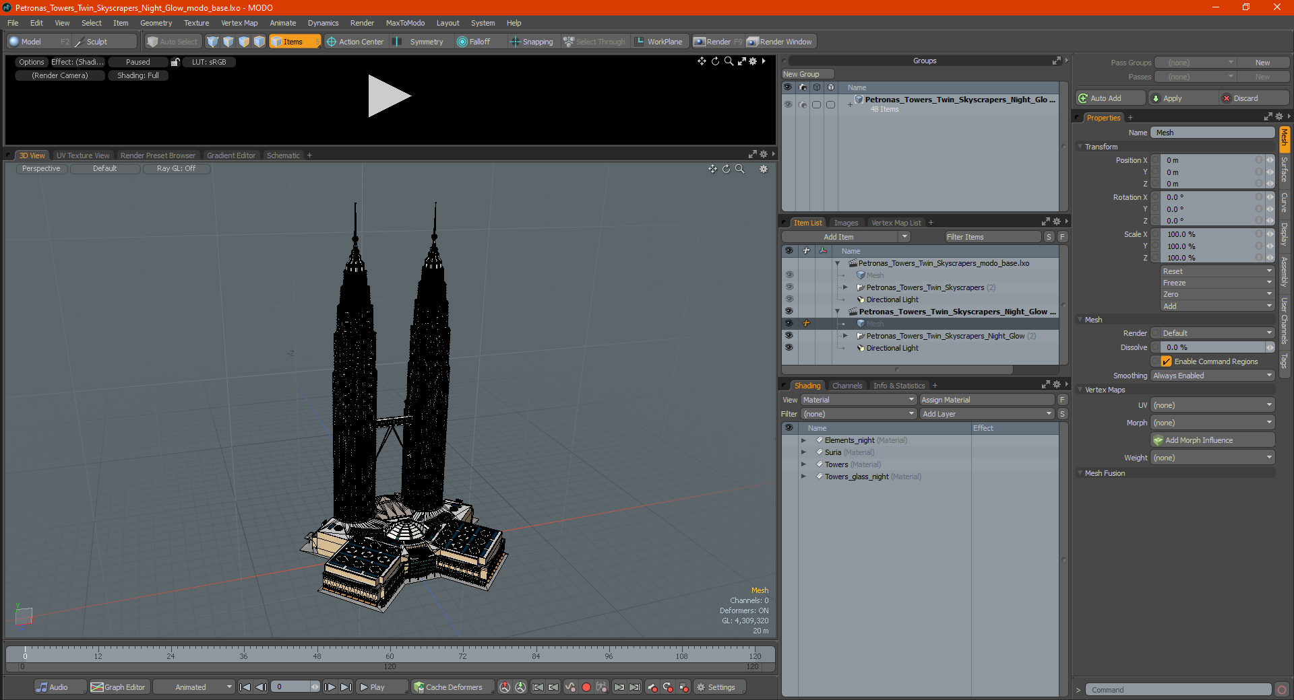Image resolution: width=1294 pixels, height=700 pixels.
Task: Open the WorkPlane menu
Action: pos(660,42)
